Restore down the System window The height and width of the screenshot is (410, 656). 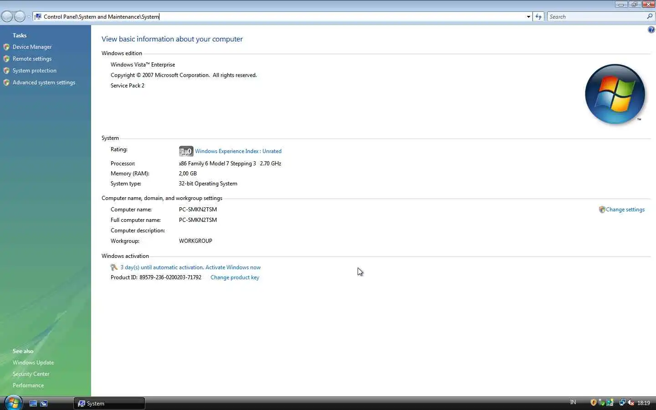[x=634, y=5]
